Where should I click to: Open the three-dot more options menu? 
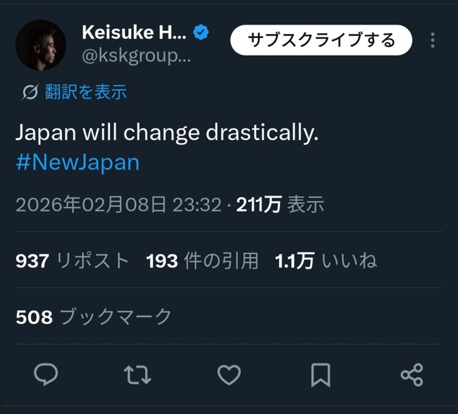(x=433, y=40)
